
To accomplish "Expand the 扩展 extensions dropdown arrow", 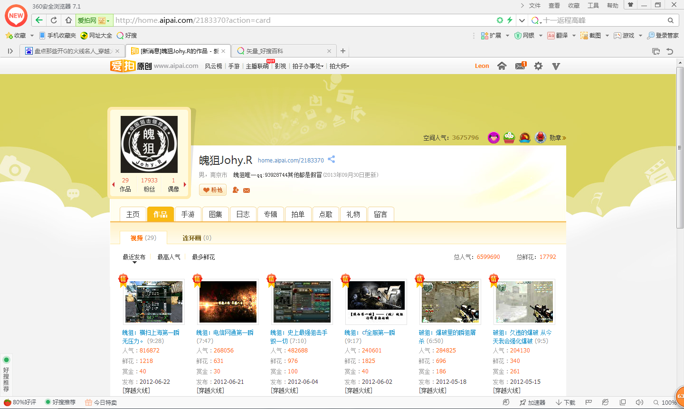I will point(507,36).
